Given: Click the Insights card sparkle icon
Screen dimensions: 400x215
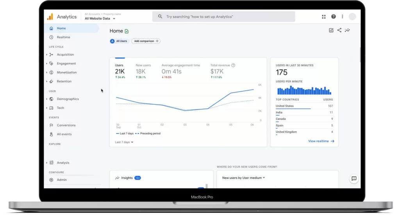Looking at the screenshot, I should [117, 178].
